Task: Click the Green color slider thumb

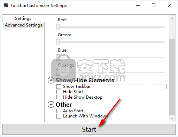Action: pos(58,42)
